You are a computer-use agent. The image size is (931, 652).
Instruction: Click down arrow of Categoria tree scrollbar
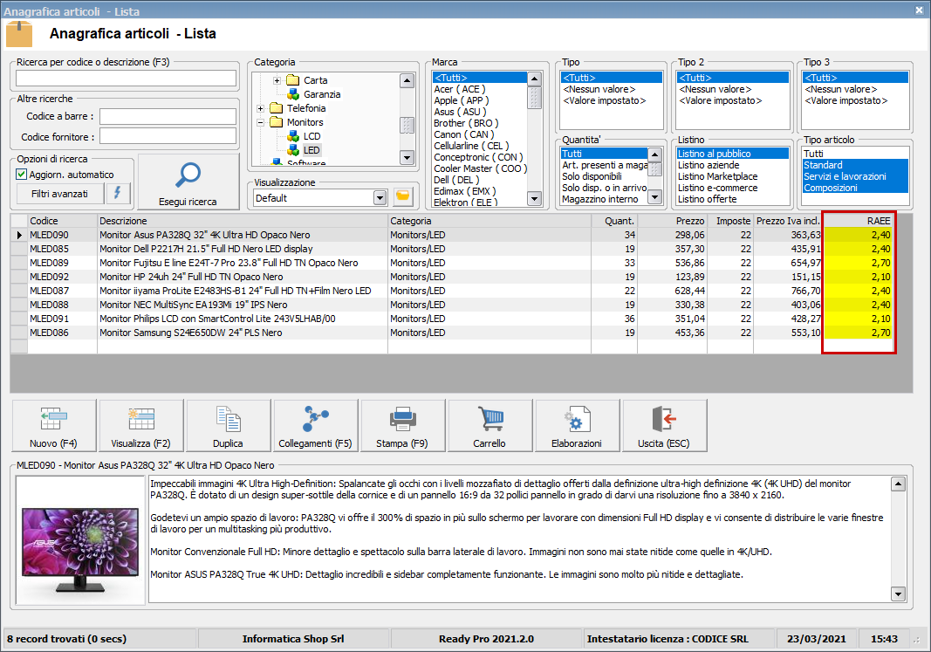(407, 157)
